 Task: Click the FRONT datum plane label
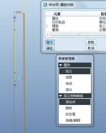pyautogui.click(x=18, y=12)
